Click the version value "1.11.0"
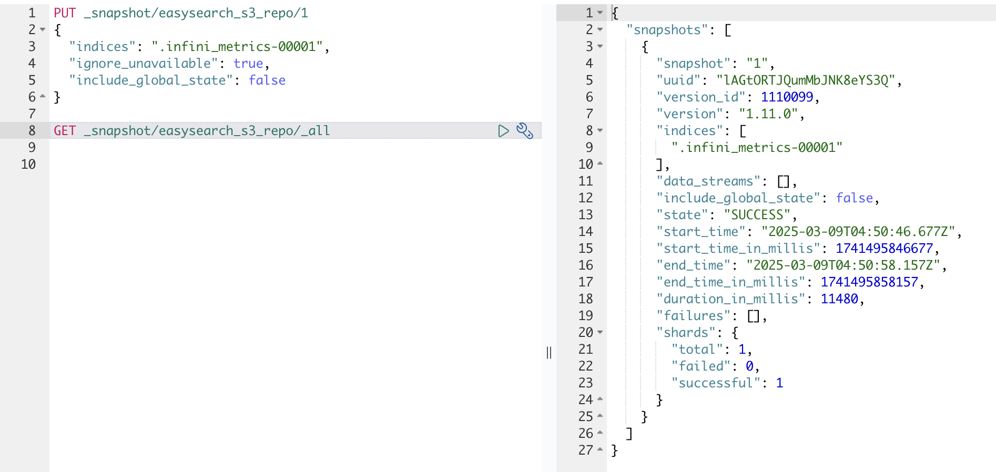The height and width of the screenshot is (472, 996). 768,114
